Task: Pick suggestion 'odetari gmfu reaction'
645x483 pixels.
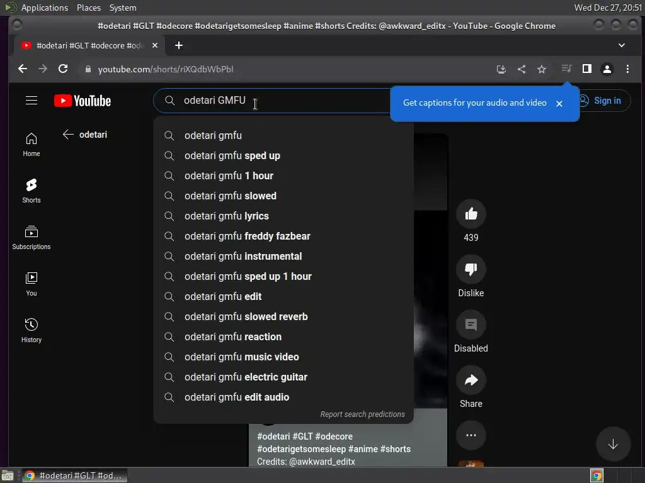Action: click(x=283, y=336)
